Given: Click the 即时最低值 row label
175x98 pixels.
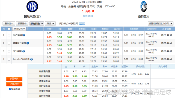Looking at the screenshot, I should 45,86.
